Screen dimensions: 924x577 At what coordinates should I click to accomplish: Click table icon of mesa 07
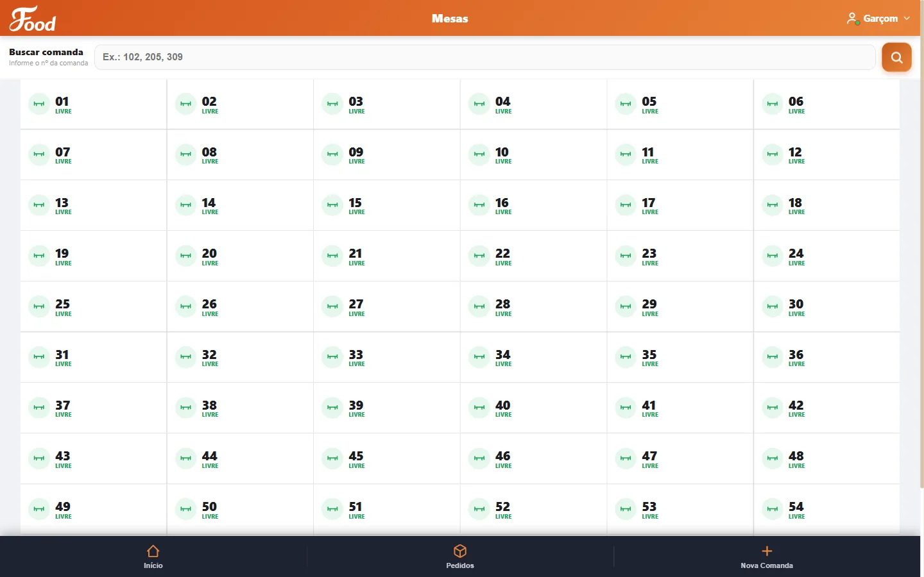pos(39,155)
